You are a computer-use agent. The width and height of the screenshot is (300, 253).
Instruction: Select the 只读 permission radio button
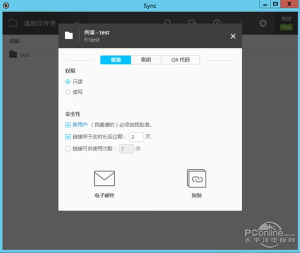67,82
